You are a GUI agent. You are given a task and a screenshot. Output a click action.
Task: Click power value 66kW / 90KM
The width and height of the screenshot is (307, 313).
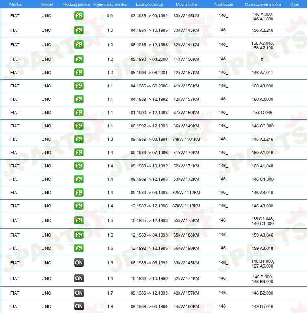click(186, 248)
